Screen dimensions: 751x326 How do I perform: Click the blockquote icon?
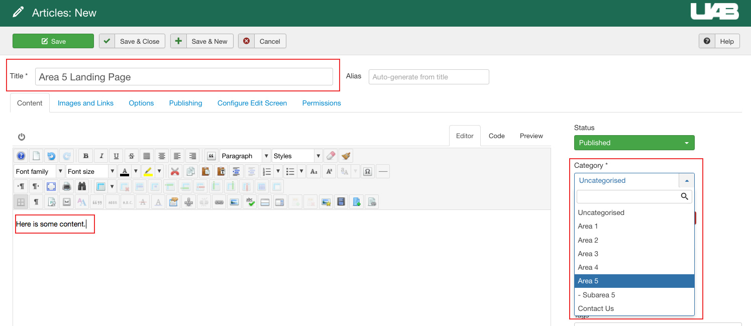coord(211,156)
